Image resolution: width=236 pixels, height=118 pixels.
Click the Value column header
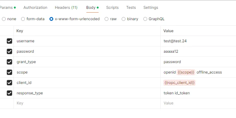[x=169, y=31]
